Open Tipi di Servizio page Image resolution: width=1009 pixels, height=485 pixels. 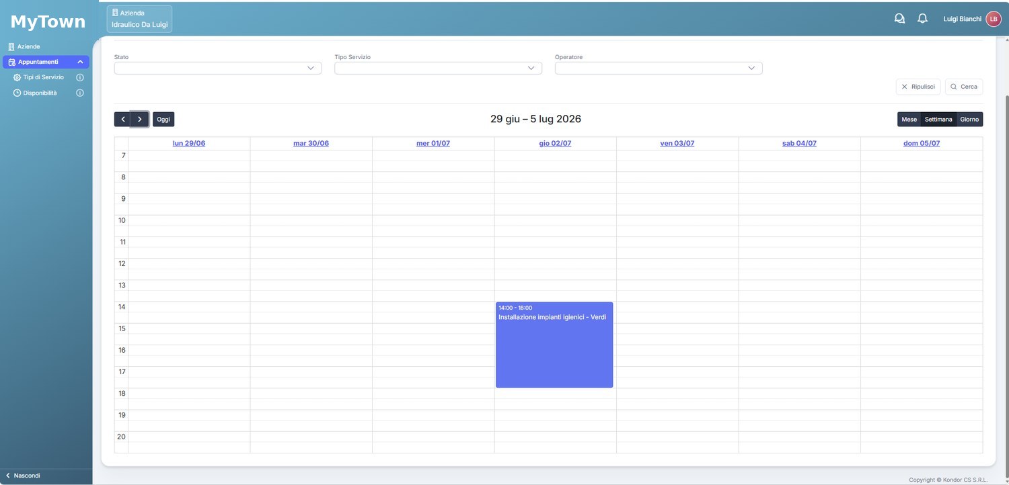click(x=43, y=77)
